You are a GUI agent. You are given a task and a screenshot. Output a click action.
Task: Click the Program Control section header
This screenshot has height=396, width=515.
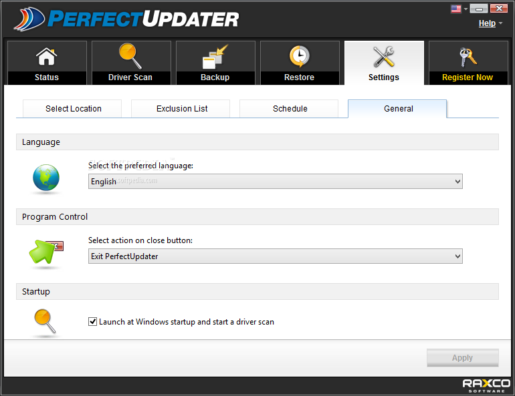[x=257, y=216]
